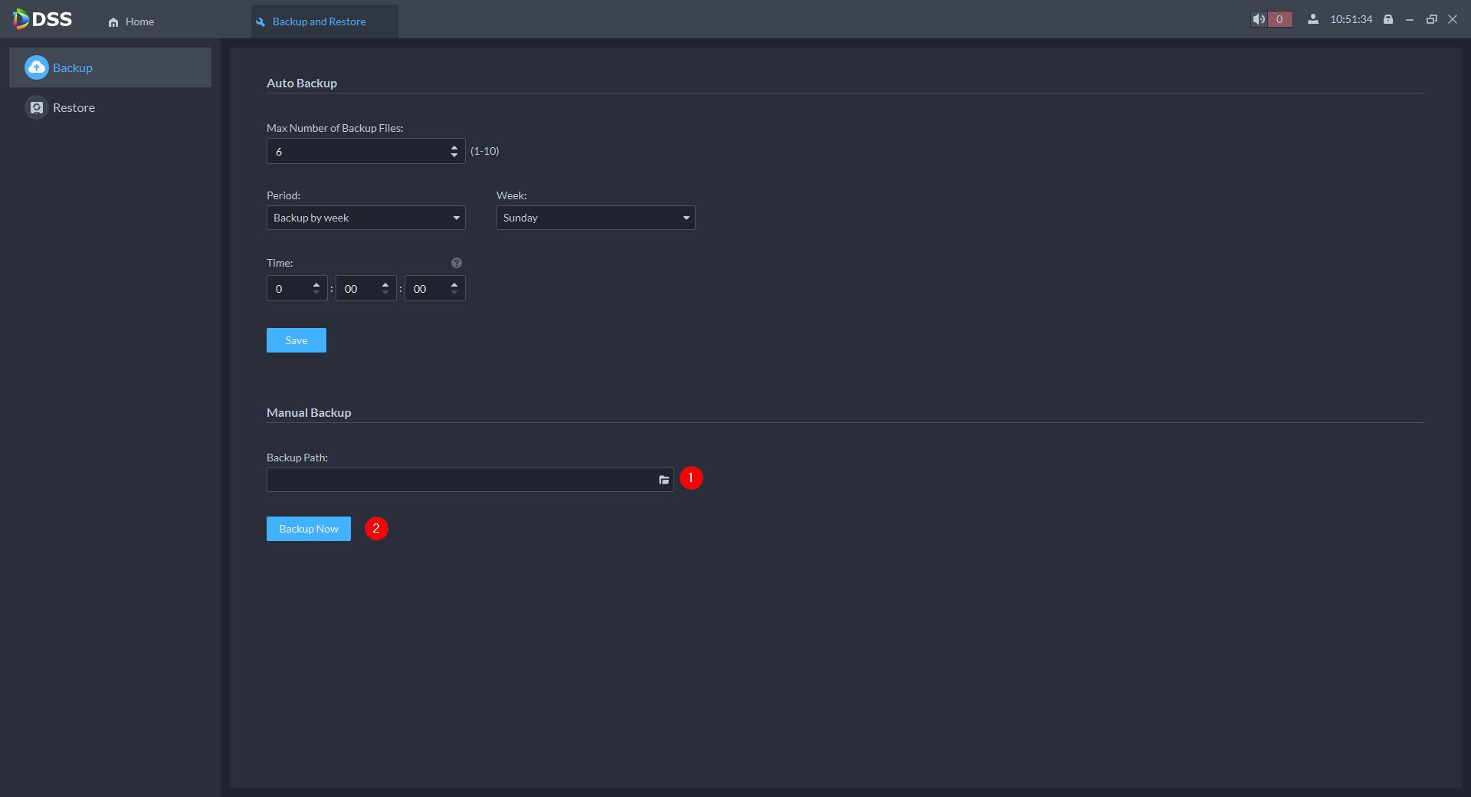Click the wrench icon on Backup and Restore tab
The width and height of the screenshot is (1471, 797).
[260, 22]
